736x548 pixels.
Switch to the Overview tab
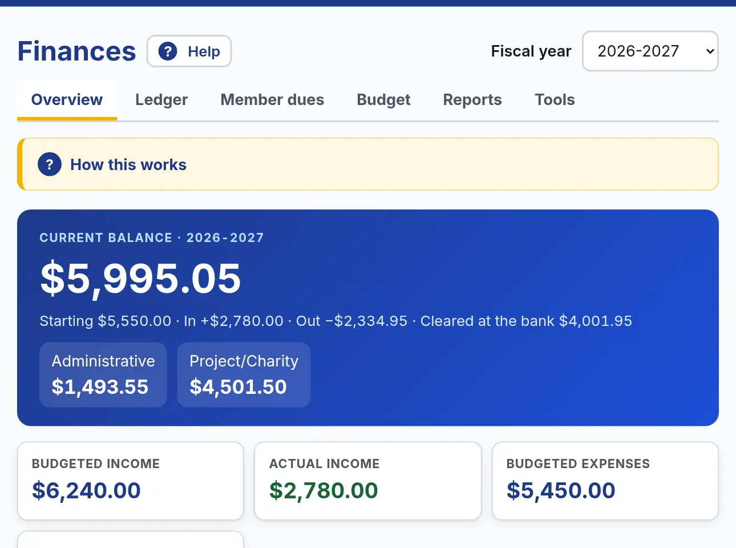click(67, 100)
